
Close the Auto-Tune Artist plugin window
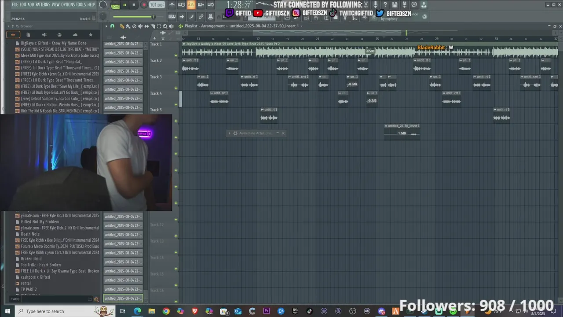tap(283, 133)
